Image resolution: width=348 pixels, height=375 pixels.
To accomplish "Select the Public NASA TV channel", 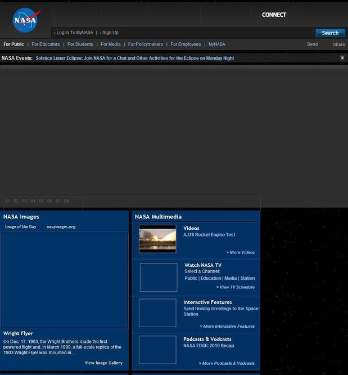I will click(x=191, y=278).
